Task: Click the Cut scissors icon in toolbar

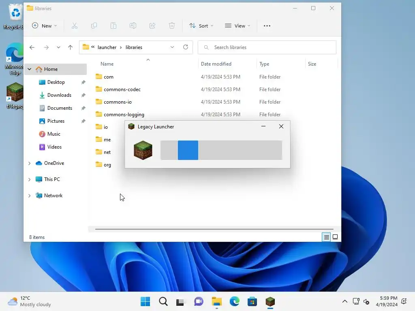Action: tap(75, 26)
